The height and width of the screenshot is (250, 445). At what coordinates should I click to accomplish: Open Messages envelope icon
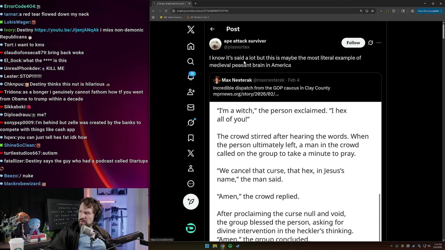191,107
